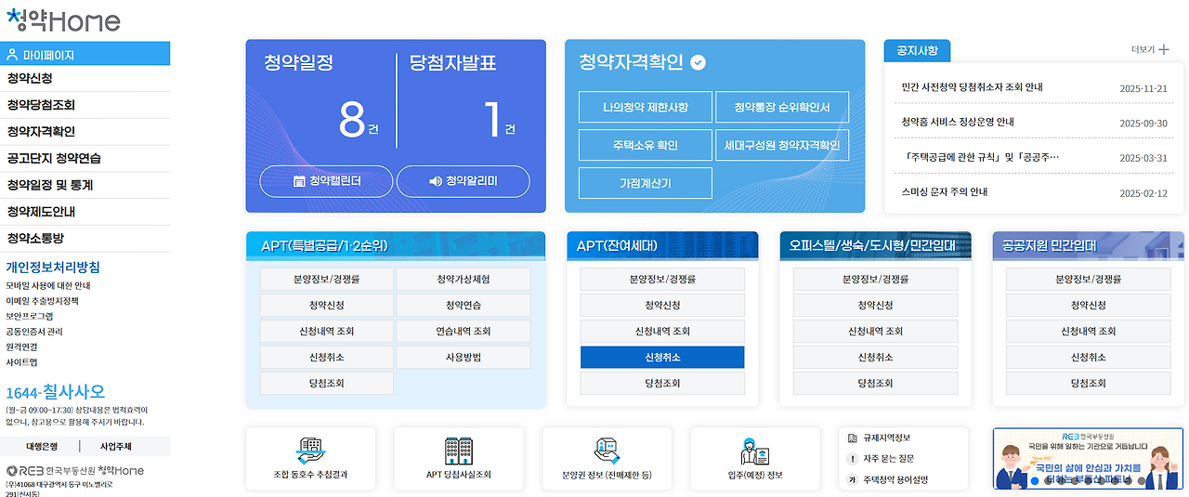
Task: Open APT 당첨사실조회 building card
Action: point(459,459)
